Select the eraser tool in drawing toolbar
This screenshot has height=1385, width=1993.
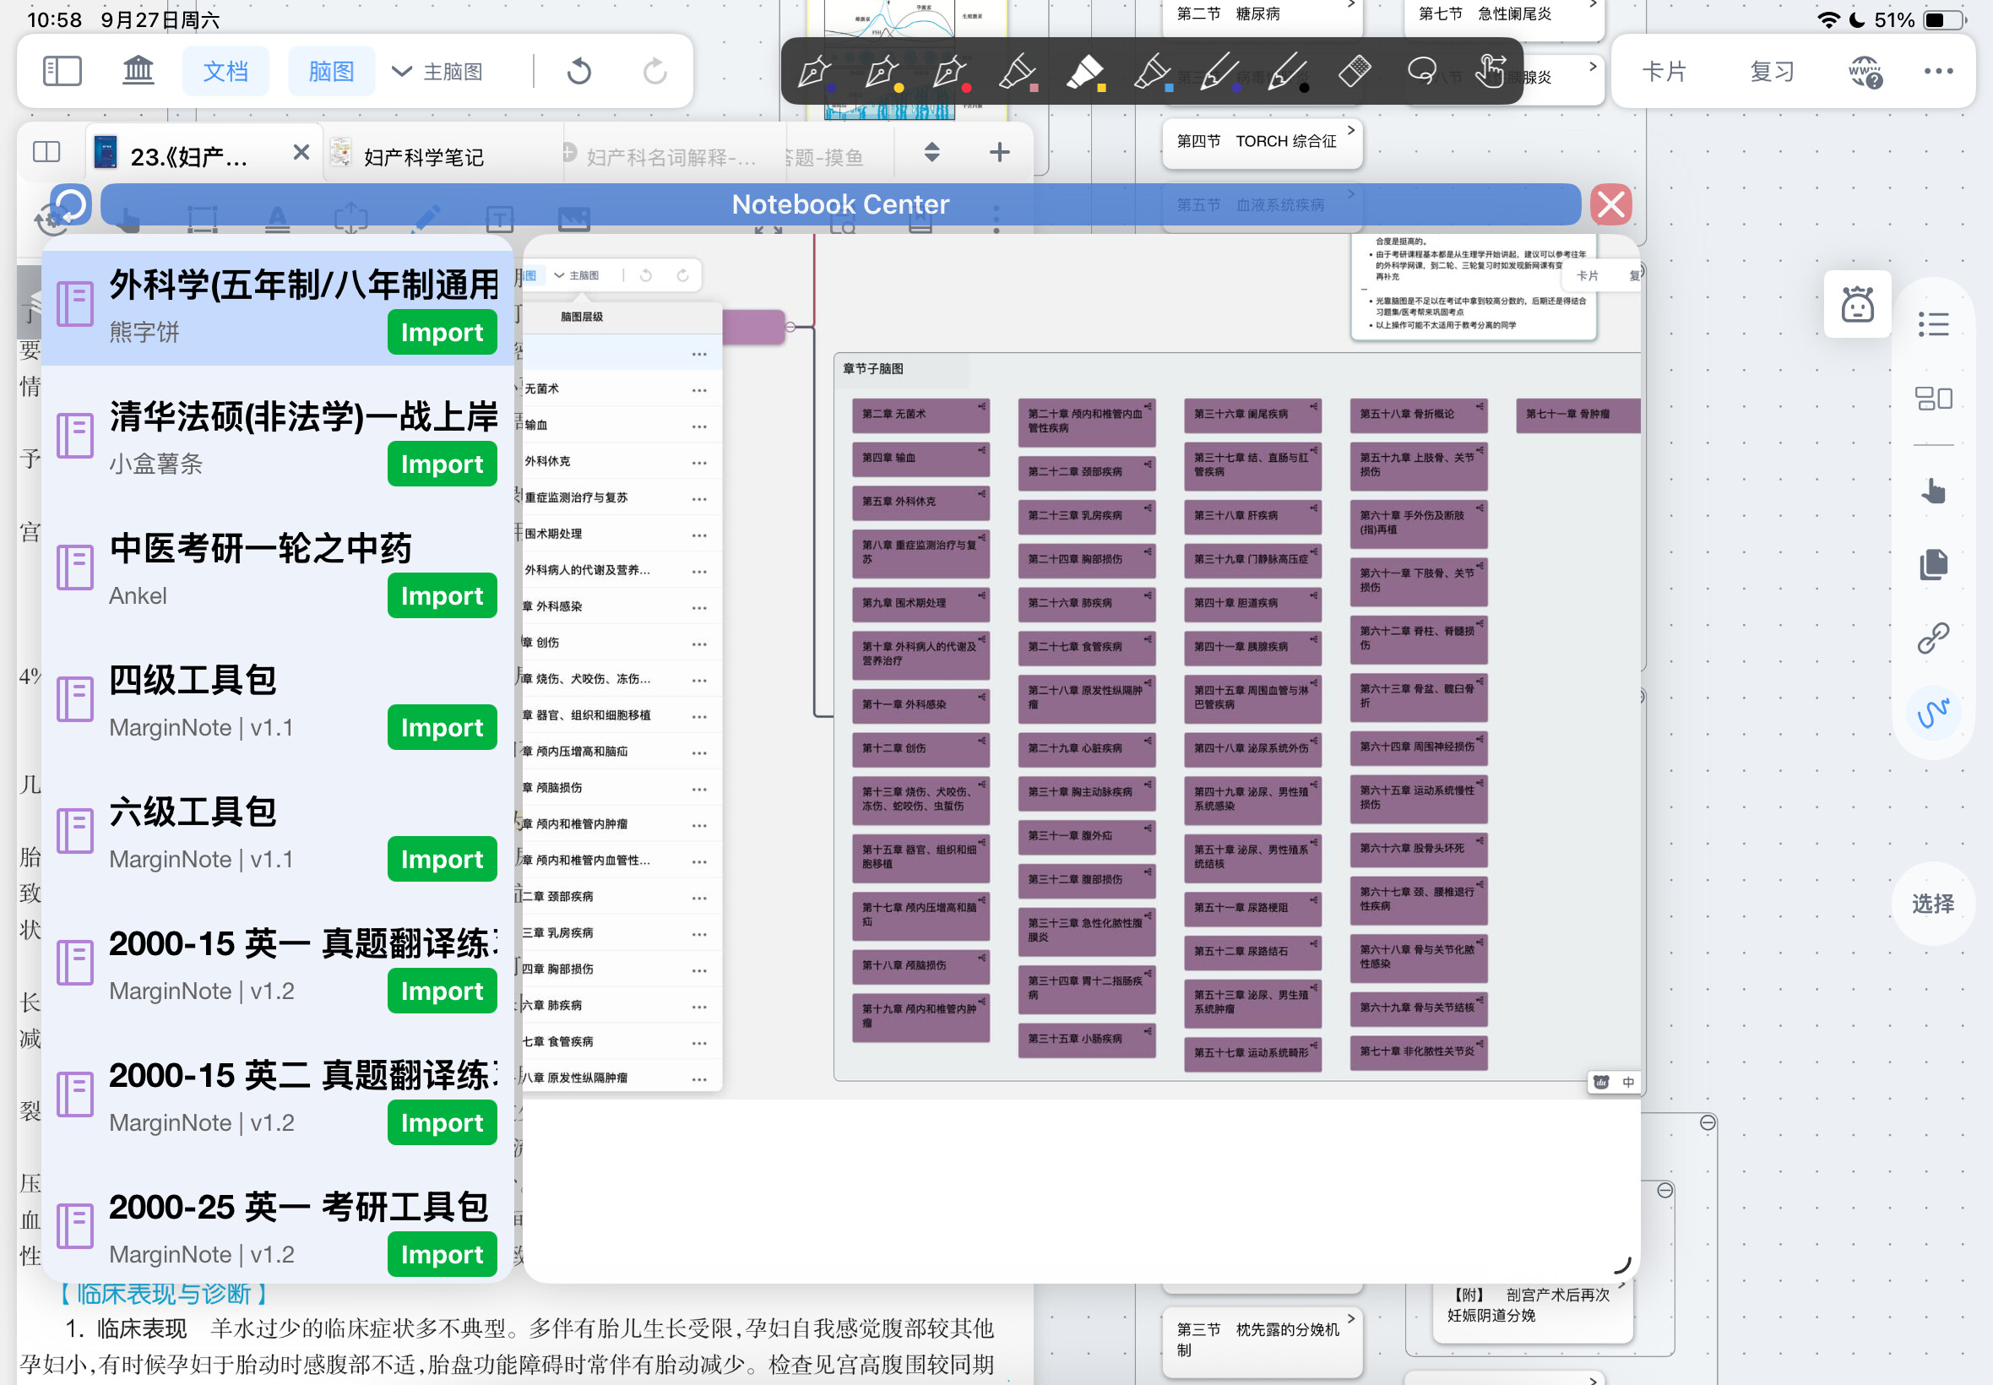tap(1355, 71)
